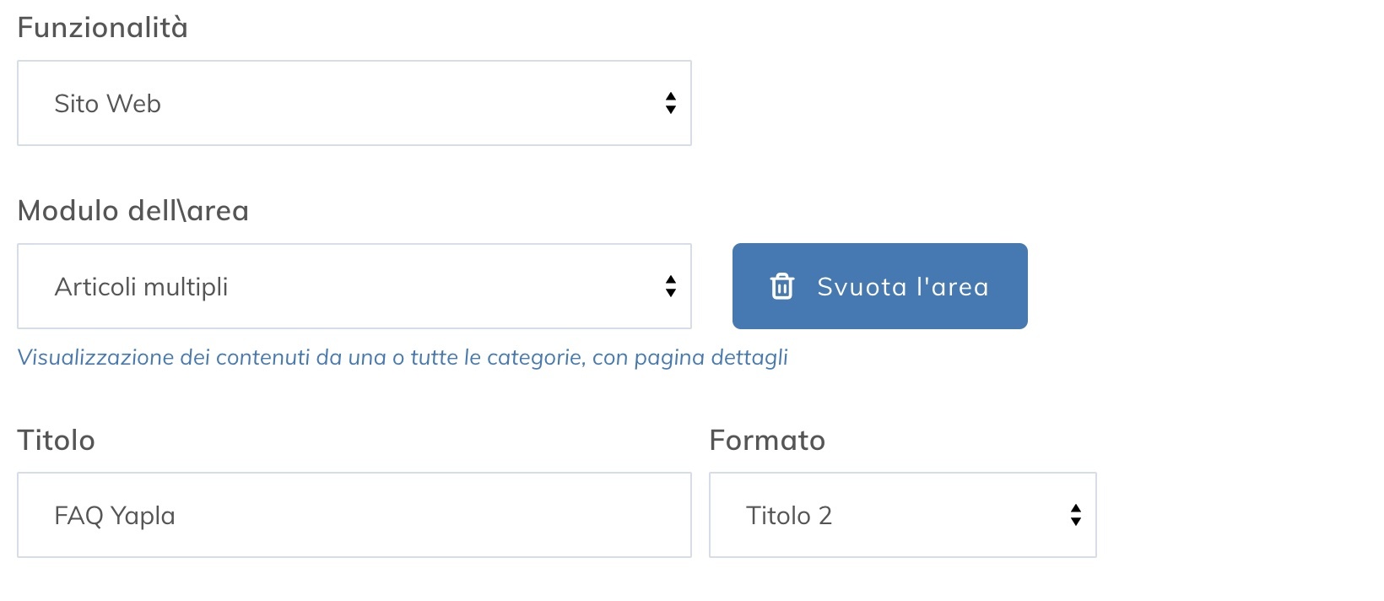Select the Titolo text field containing FAQ Yapla
1384x601 pixels.
[x=354, y=515]
